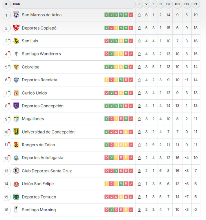This screenshot has height=220, width=206.
Task: Sort standings by GF column header
Action: (168, 4)
